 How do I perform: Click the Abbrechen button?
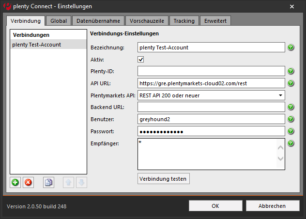(273, 206)
